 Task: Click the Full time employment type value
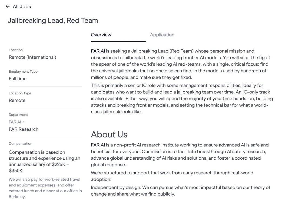18,79
